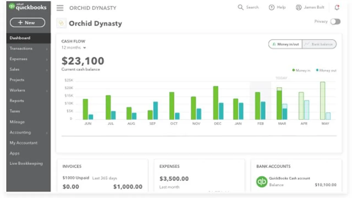Click the FEB month label
The width and height of the screenshot is (352, 198).
[260, 124]
